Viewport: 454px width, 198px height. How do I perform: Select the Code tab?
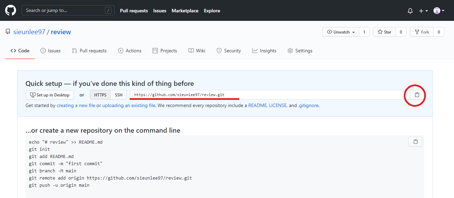(x=20, y=51)
